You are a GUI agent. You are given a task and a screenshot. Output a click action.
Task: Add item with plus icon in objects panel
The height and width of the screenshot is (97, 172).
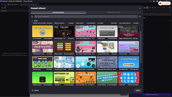170,21
